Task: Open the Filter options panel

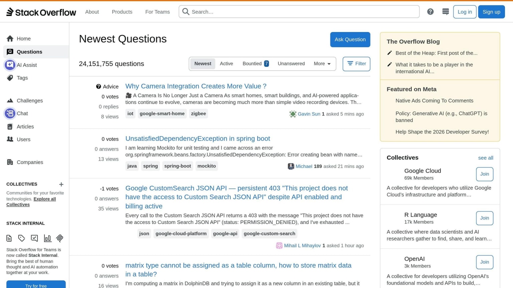Action: click(x=356, y=64)
